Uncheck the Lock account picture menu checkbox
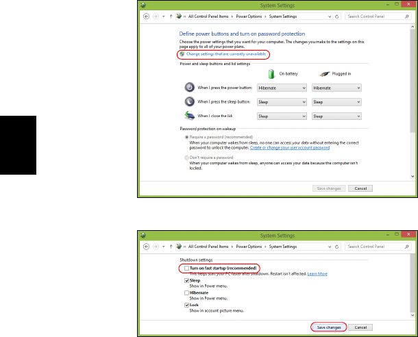This screenshot has height=337, width=418. (x=187, y=305)
